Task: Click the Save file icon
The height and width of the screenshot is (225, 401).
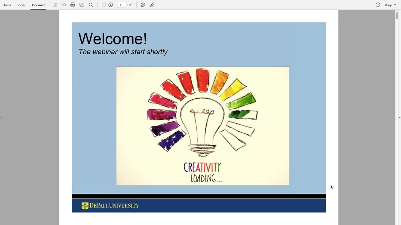Action: (x=55, y=5)
